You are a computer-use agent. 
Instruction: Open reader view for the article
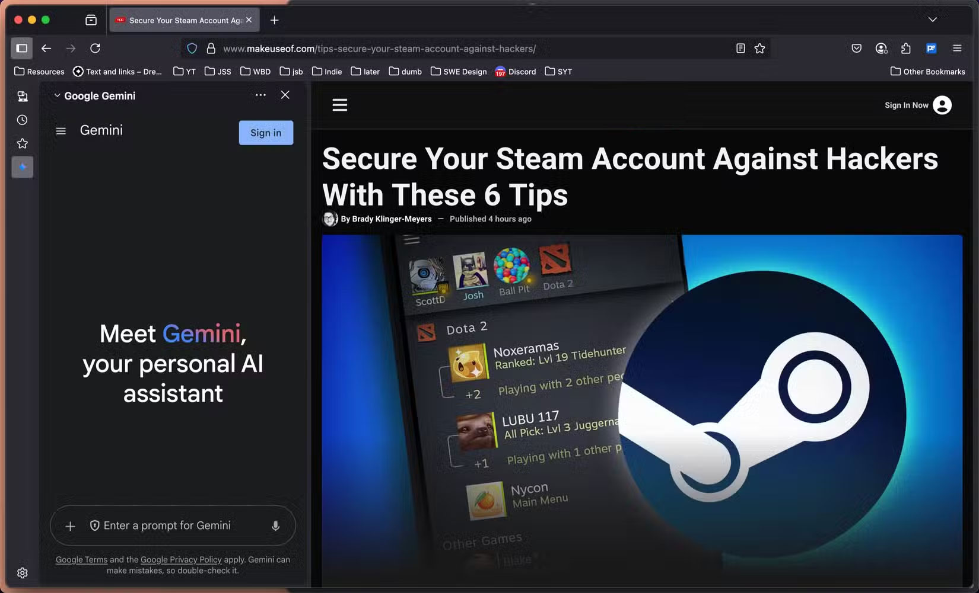coord(740,49)
